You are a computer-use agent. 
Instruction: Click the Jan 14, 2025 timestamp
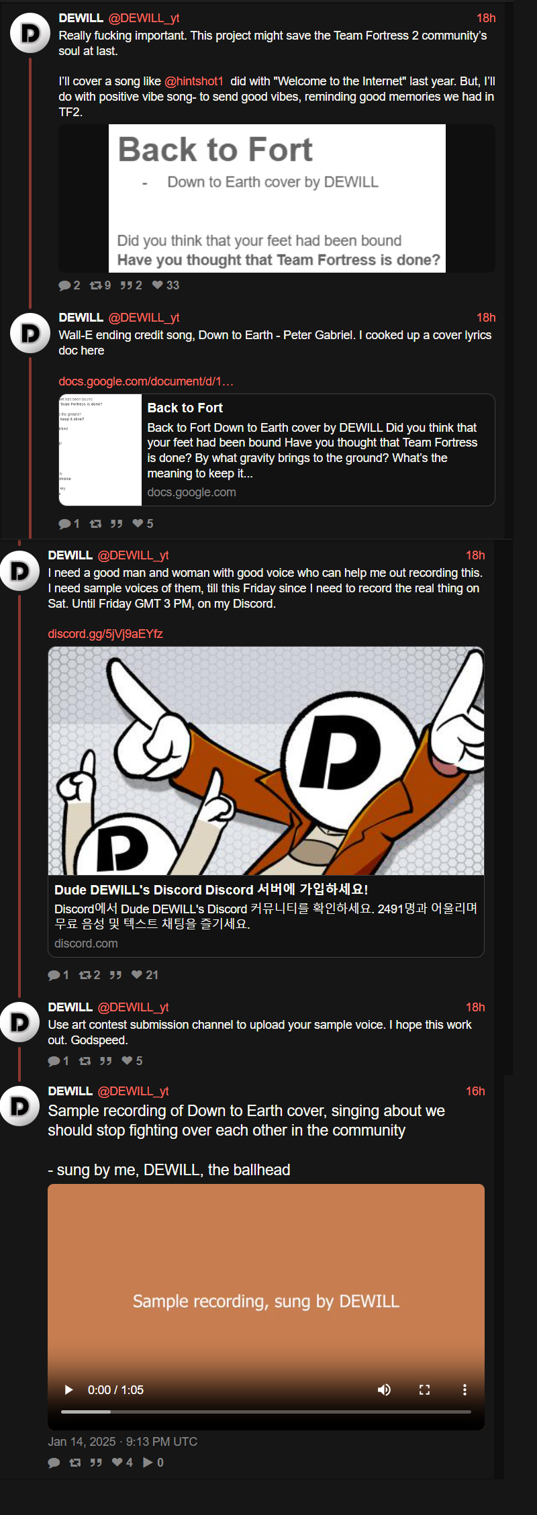(x=123, y=1442)
